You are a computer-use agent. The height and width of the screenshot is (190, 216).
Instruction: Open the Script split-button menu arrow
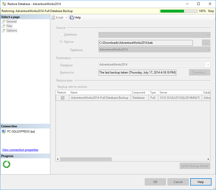66,17
